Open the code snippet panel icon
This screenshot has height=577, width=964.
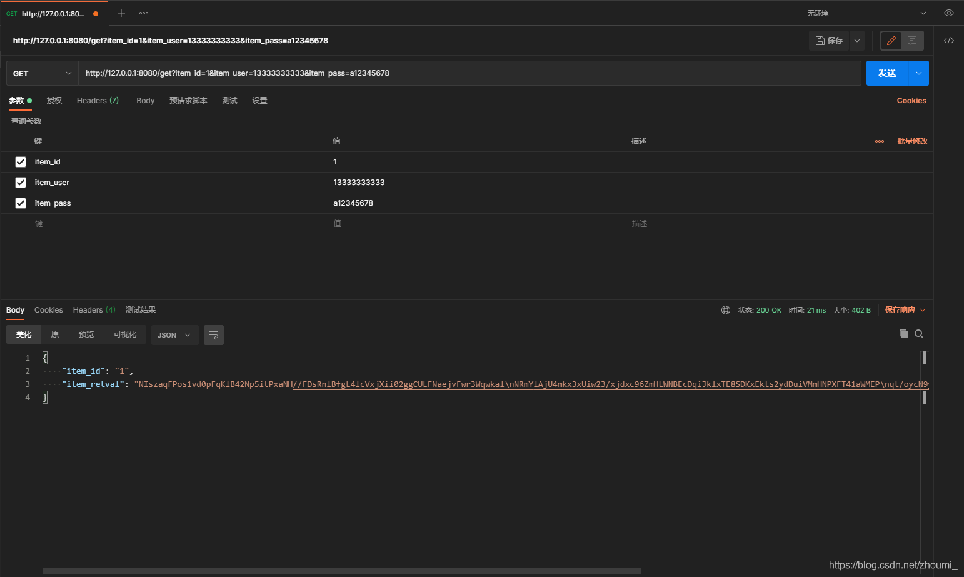(x=949, y=41)
